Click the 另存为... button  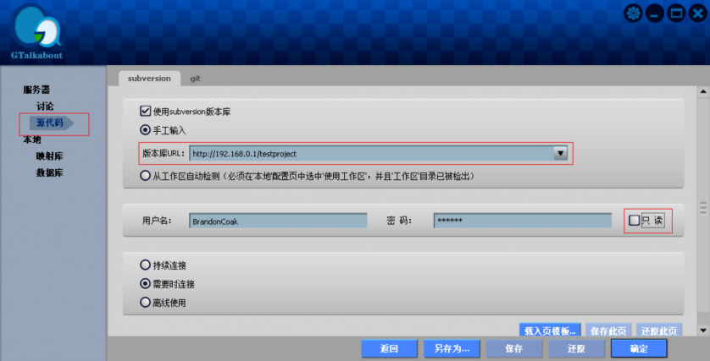pos(452,348)
